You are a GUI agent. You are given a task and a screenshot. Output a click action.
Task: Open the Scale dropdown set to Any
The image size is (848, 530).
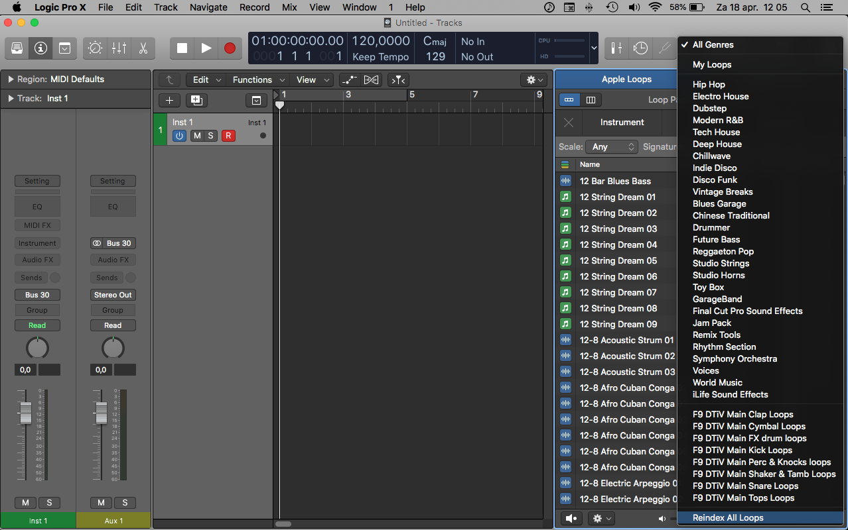point(611,146)
